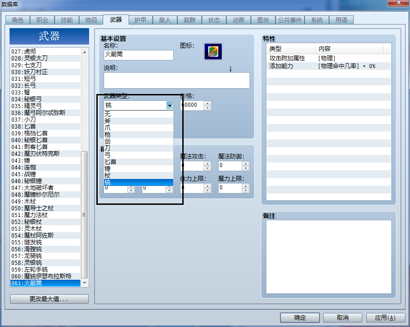Choose 无 in the weapon type list
Image resolution: width=410 pixels, height=327 pixels.
click(138, 114)
